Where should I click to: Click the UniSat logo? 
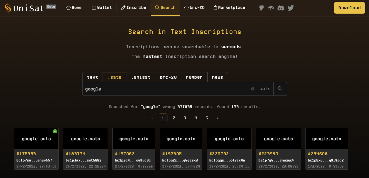point(25,8)
